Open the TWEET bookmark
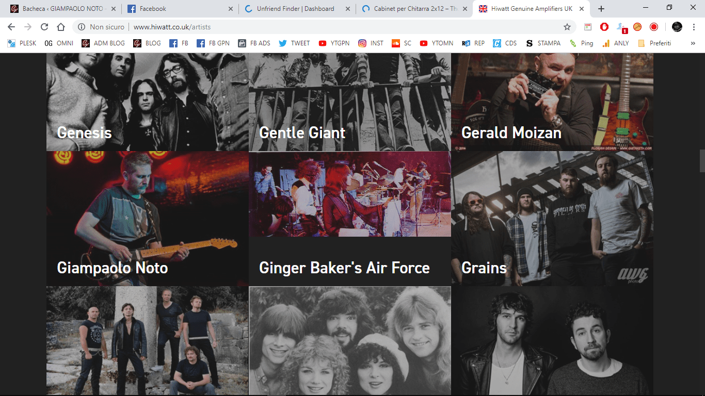This screenshot has height=396, width=705. (294, 43)
